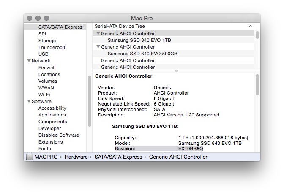Click the Vendor value Generic
This screenshot has width=284, height=195.
coord(162,87)
